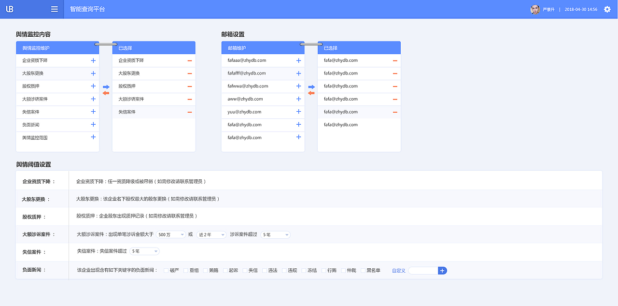Add fafaaa@zhydb.com with its plus icon
618x306 pixels.
[x=298, y=60]
